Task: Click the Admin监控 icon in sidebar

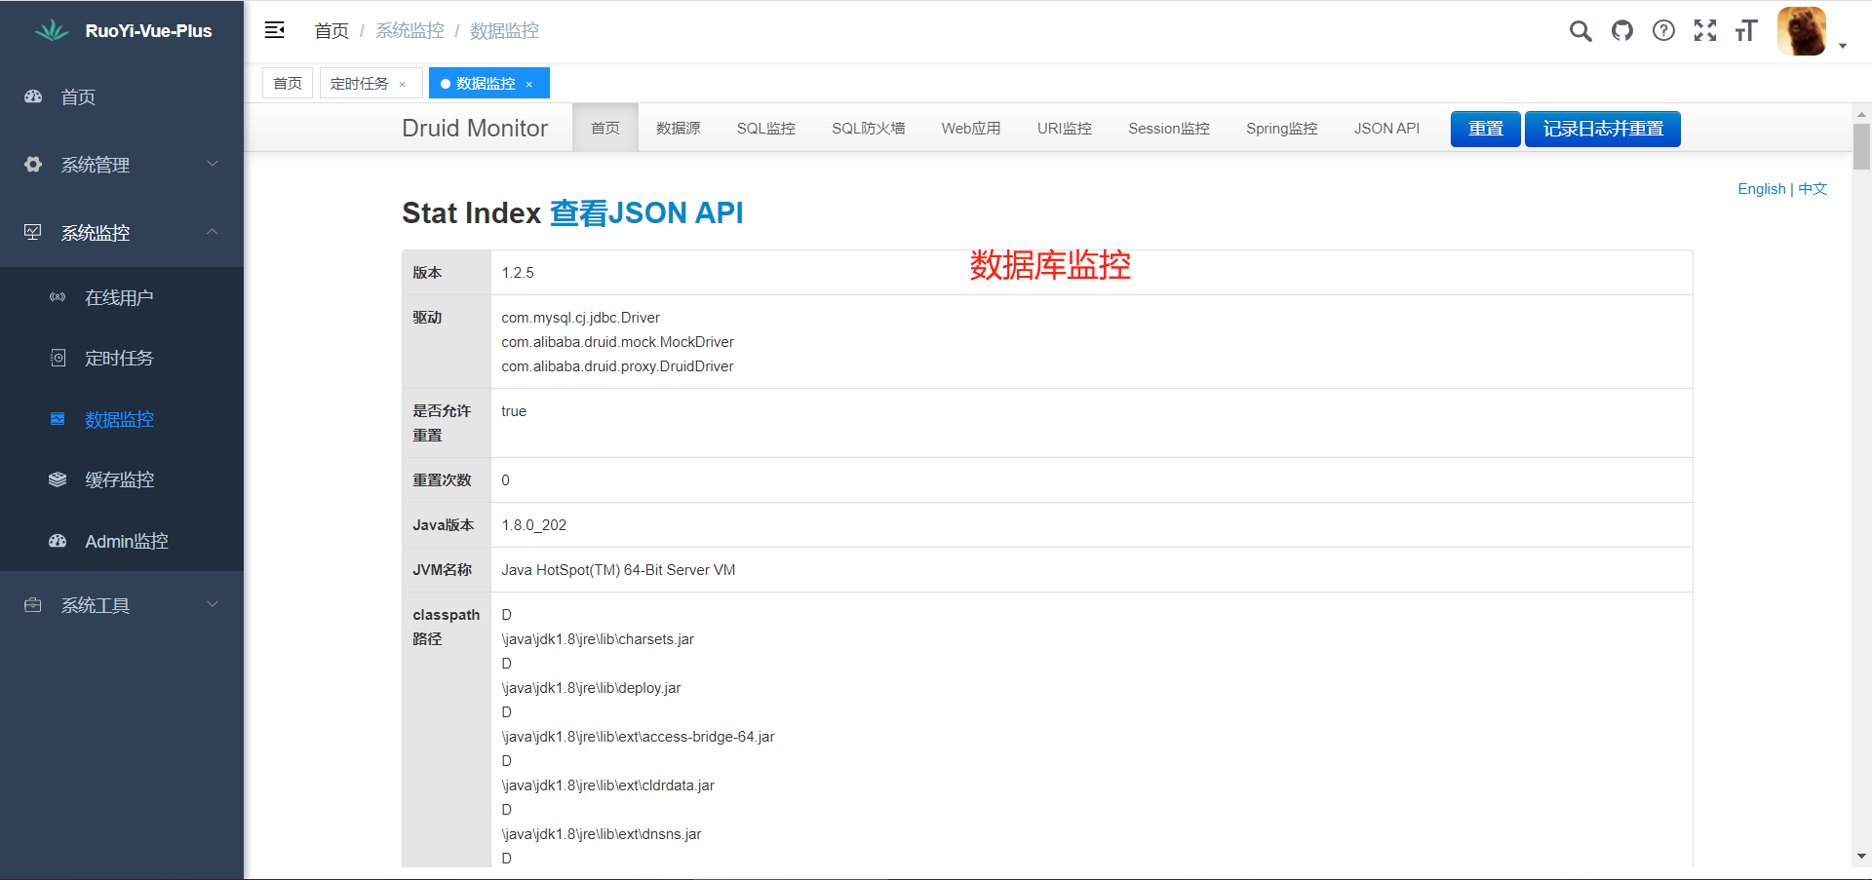Action: [x=58, y=541]
